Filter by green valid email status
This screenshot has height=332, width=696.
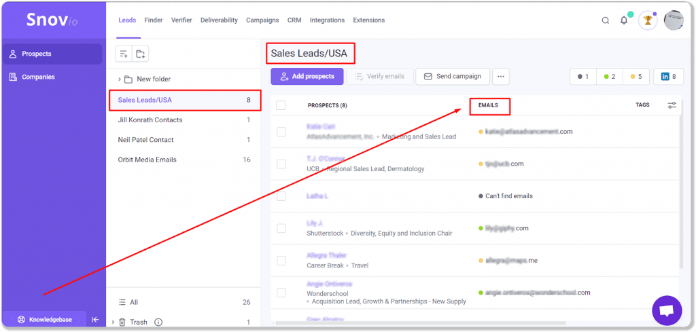(610, 77)
